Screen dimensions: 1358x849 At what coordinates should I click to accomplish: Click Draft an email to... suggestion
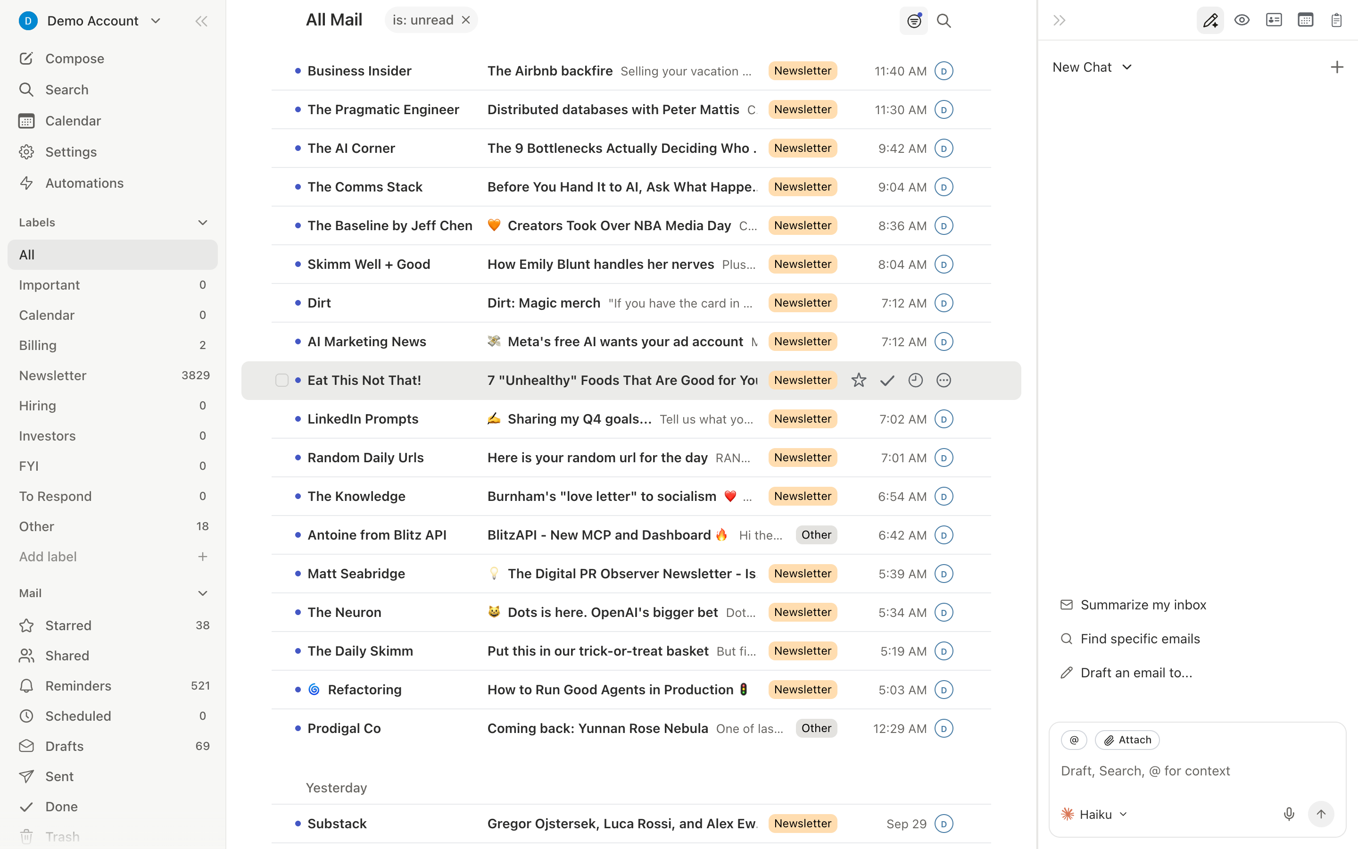(1126, 673)
